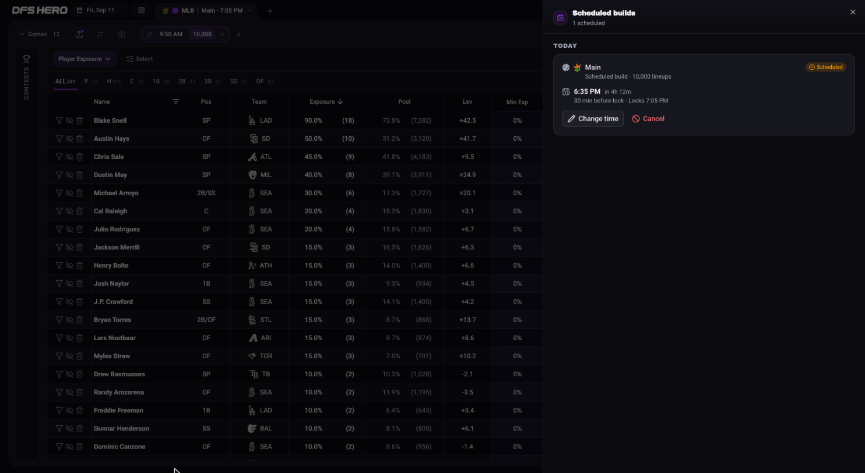Add a new build with plus icon
The image size is (865, 473).
tap(238, 34)
